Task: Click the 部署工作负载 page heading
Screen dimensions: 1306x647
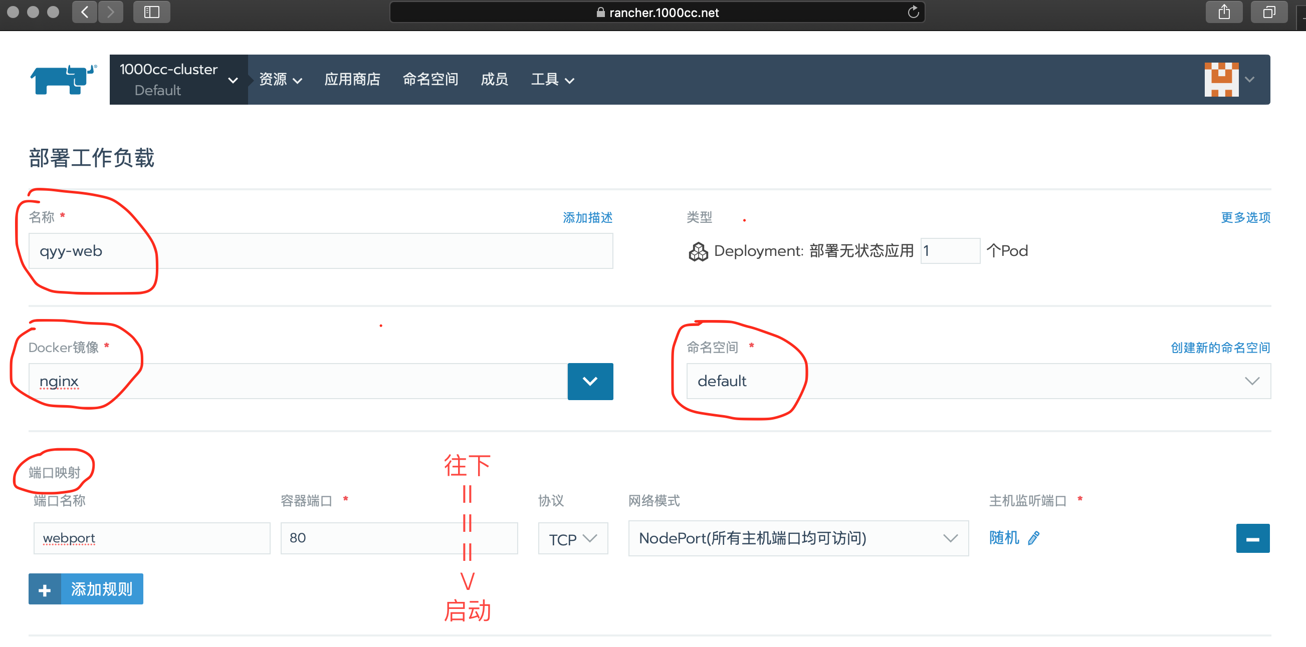Action: click(91, 158)
